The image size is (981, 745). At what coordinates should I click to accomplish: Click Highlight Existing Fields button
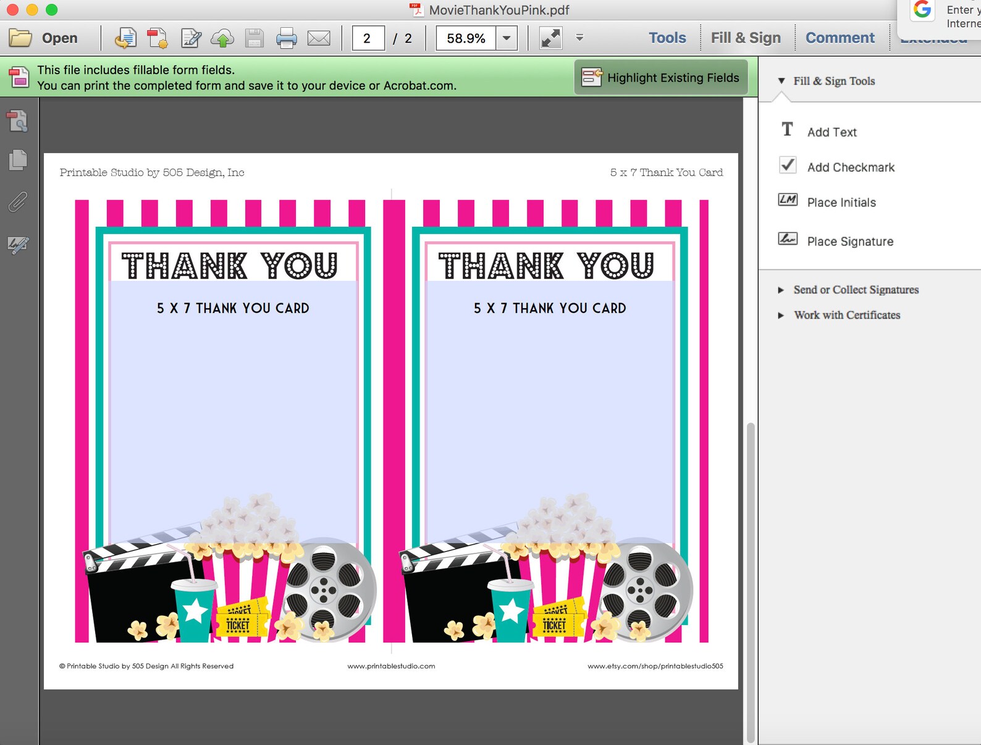(661, 77)
